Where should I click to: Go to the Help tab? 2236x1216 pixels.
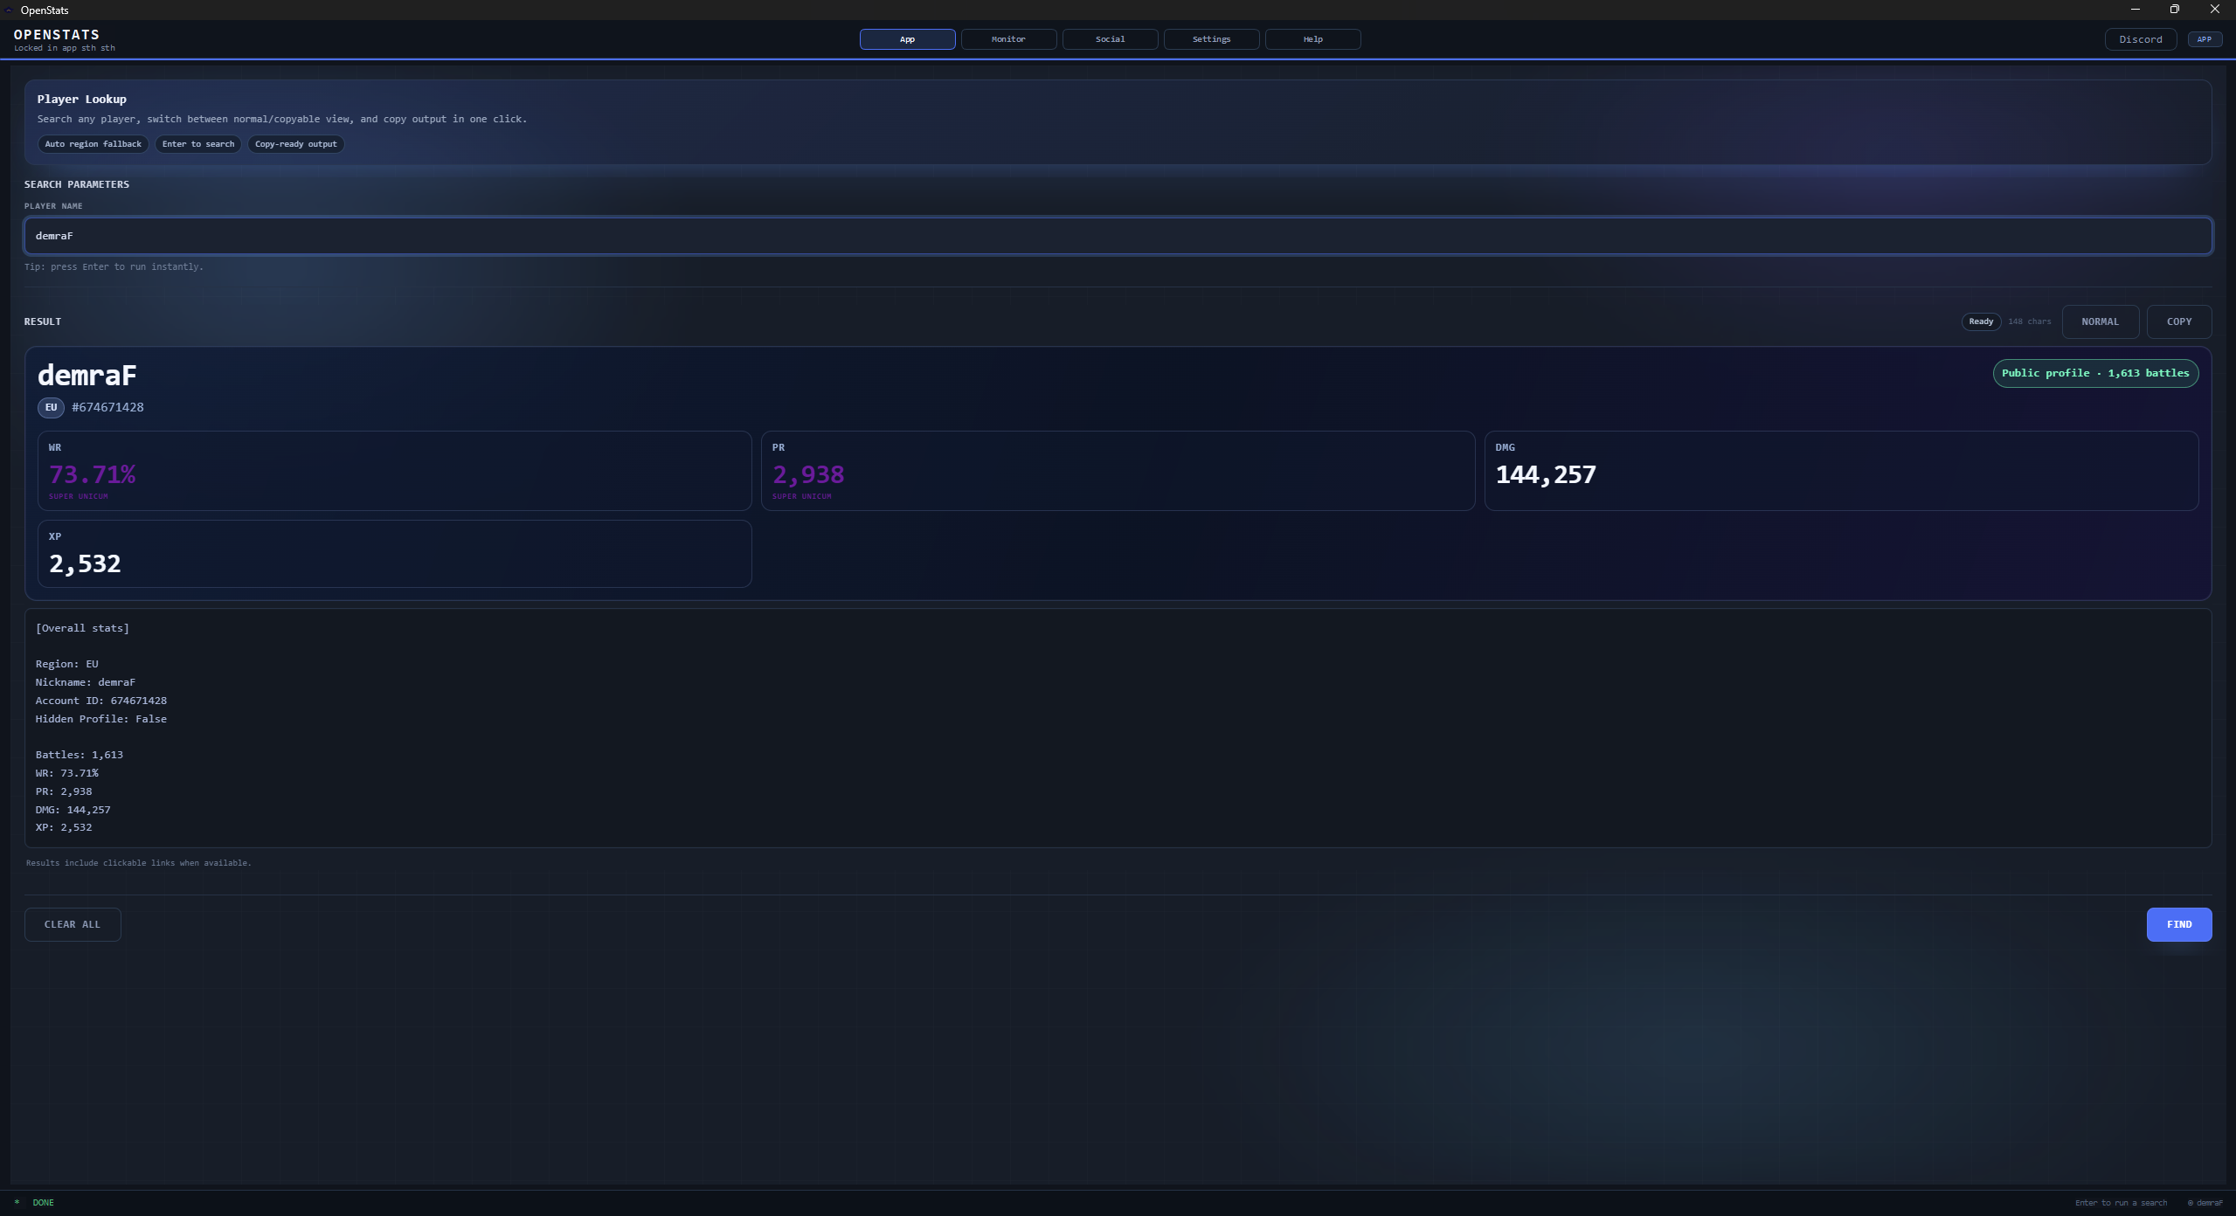(x=1312, y=39)
